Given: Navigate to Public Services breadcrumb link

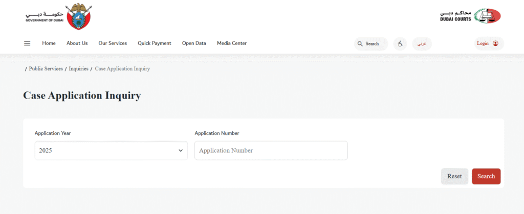Looking at the screenshot, I should click(46, 68).
